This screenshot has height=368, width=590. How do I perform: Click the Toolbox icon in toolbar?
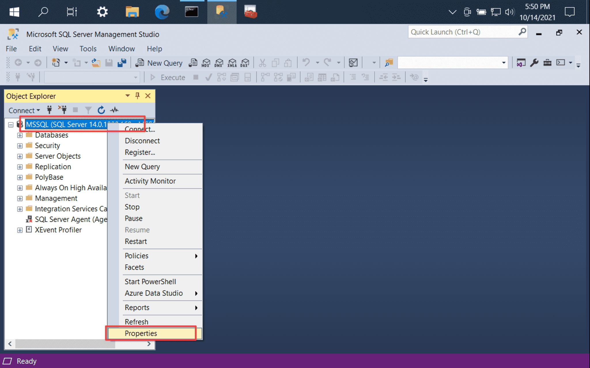click(x=547, y=63)
